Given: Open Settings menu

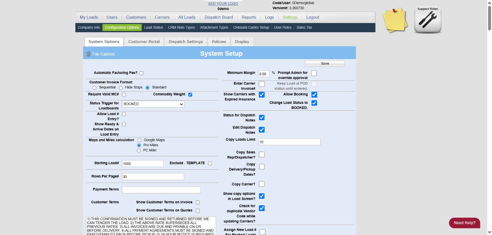Looking at the screenshot, I should click(290, 17).
